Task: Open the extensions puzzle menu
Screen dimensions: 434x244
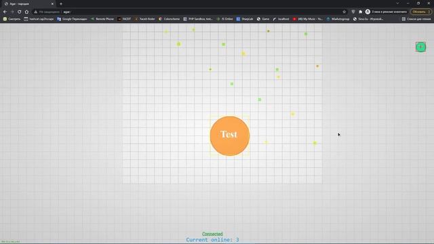Action: [x=360, y=12]
